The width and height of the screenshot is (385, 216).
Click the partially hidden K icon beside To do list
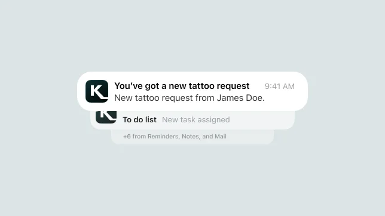pos(106,117)
